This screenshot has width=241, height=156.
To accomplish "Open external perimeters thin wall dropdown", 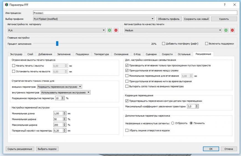I will click(60, 87).
